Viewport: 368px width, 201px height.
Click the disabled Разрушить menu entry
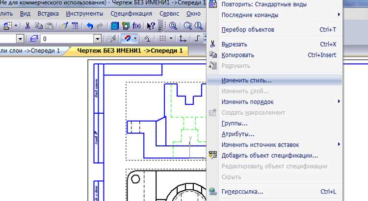(x=275, y=66)
